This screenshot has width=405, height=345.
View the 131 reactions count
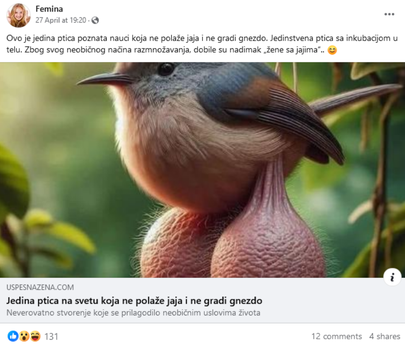click(x=51, y=337)
